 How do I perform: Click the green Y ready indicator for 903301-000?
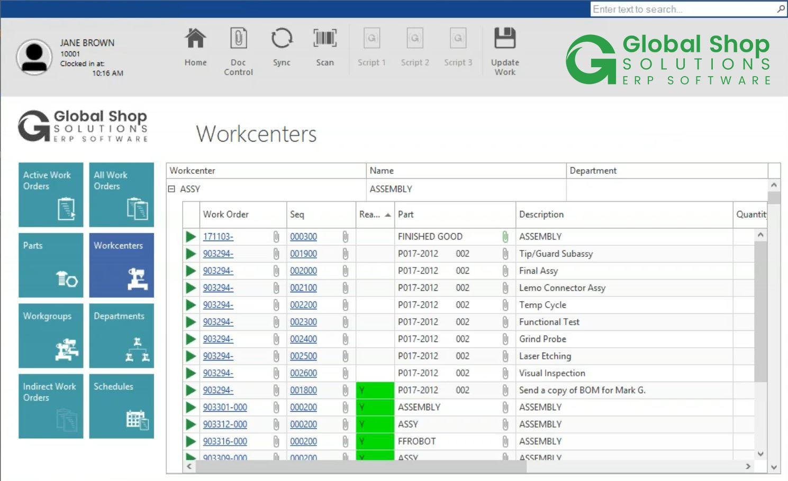coord(375,407)
